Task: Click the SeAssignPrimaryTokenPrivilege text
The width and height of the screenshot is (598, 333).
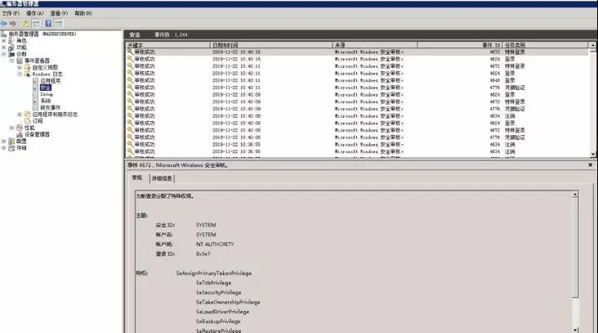Action: click(214, 273)
